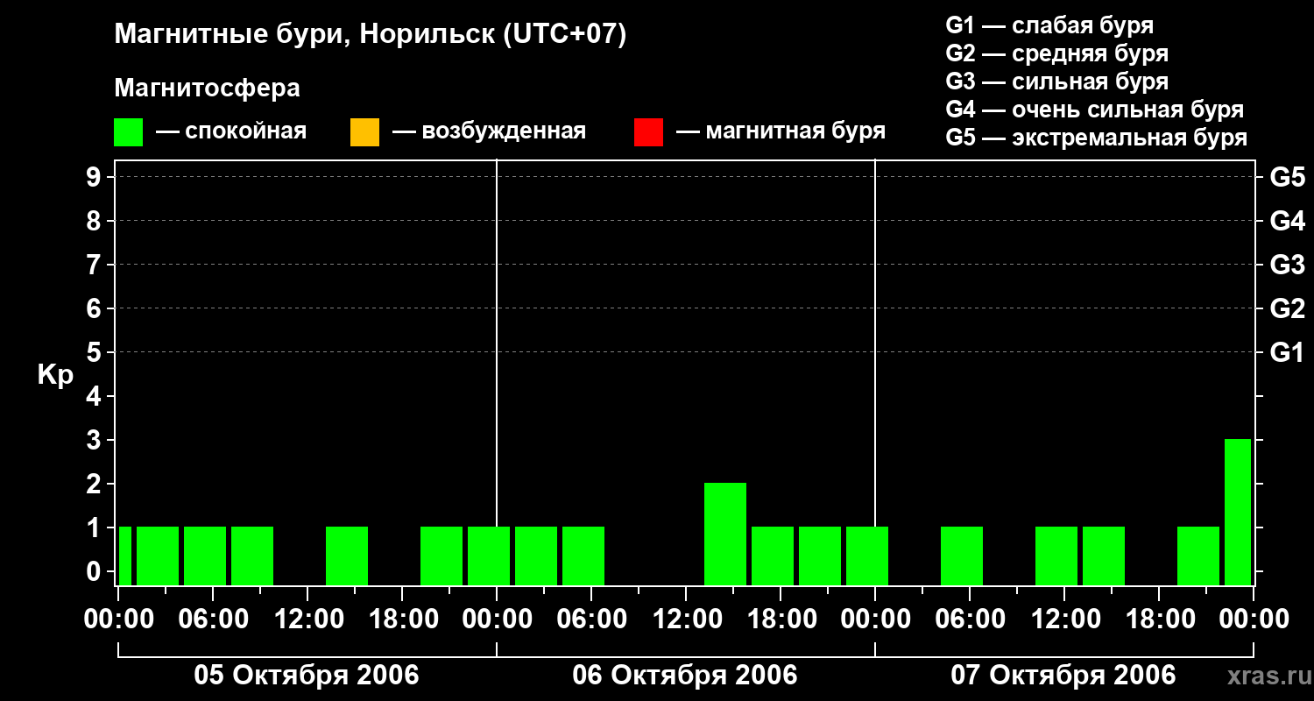Viewport: 1314px width, 701px height.
Task: Click the '18:00' time label for 06 Октября
Action: (781, 620)
